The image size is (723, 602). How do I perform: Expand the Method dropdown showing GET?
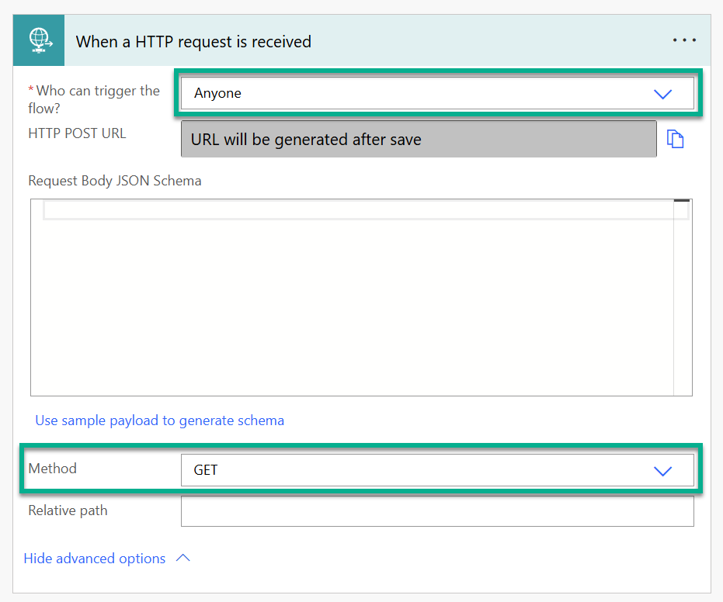click(437, 470)
